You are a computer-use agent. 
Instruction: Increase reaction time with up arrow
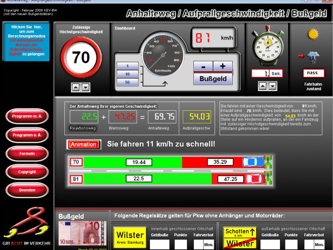(263, 86)
